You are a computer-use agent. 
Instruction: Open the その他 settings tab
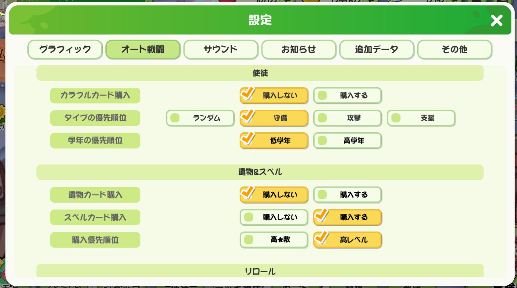click(x=454, y=50)
